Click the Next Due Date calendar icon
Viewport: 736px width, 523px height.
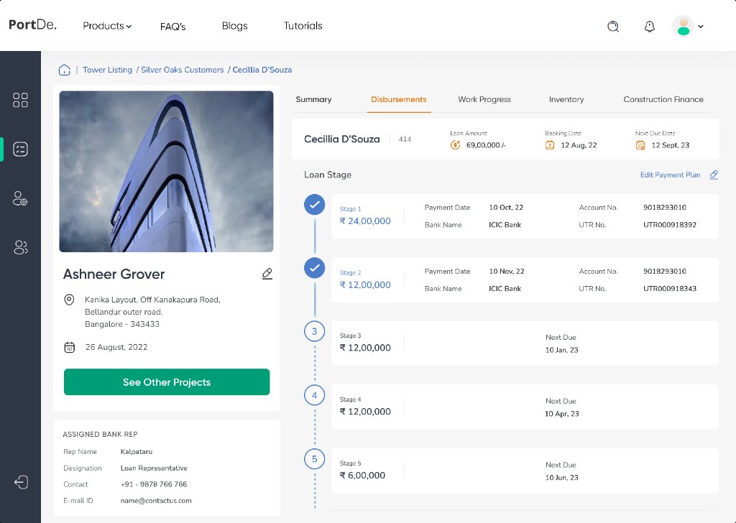(640, 145)
